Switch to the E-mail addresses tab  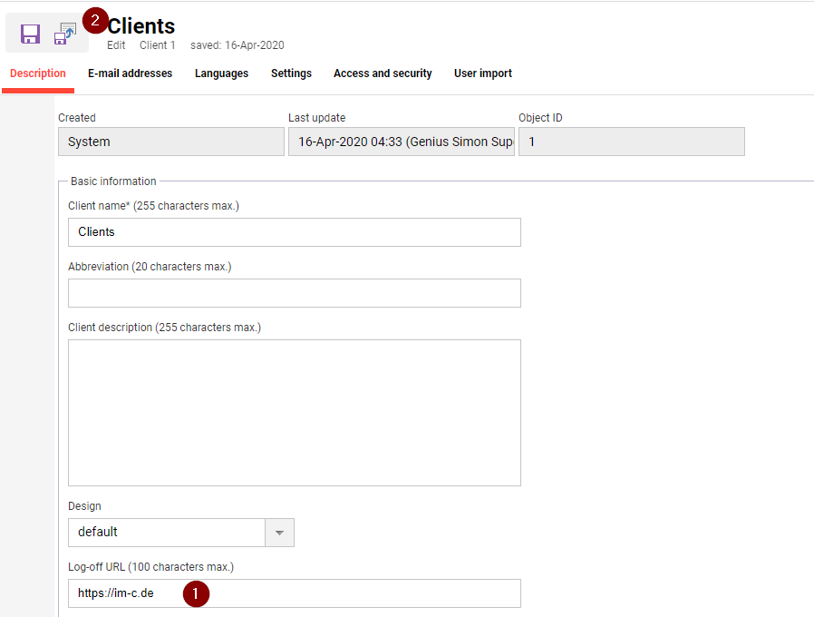point(130,73)
